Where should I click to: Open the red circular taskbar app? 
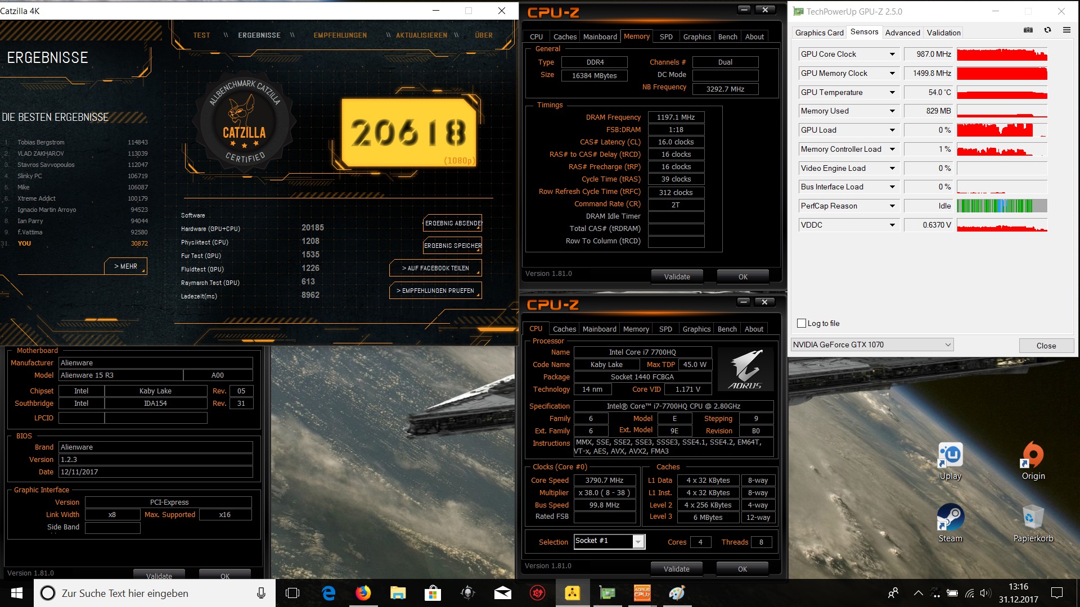coord(538,593)
